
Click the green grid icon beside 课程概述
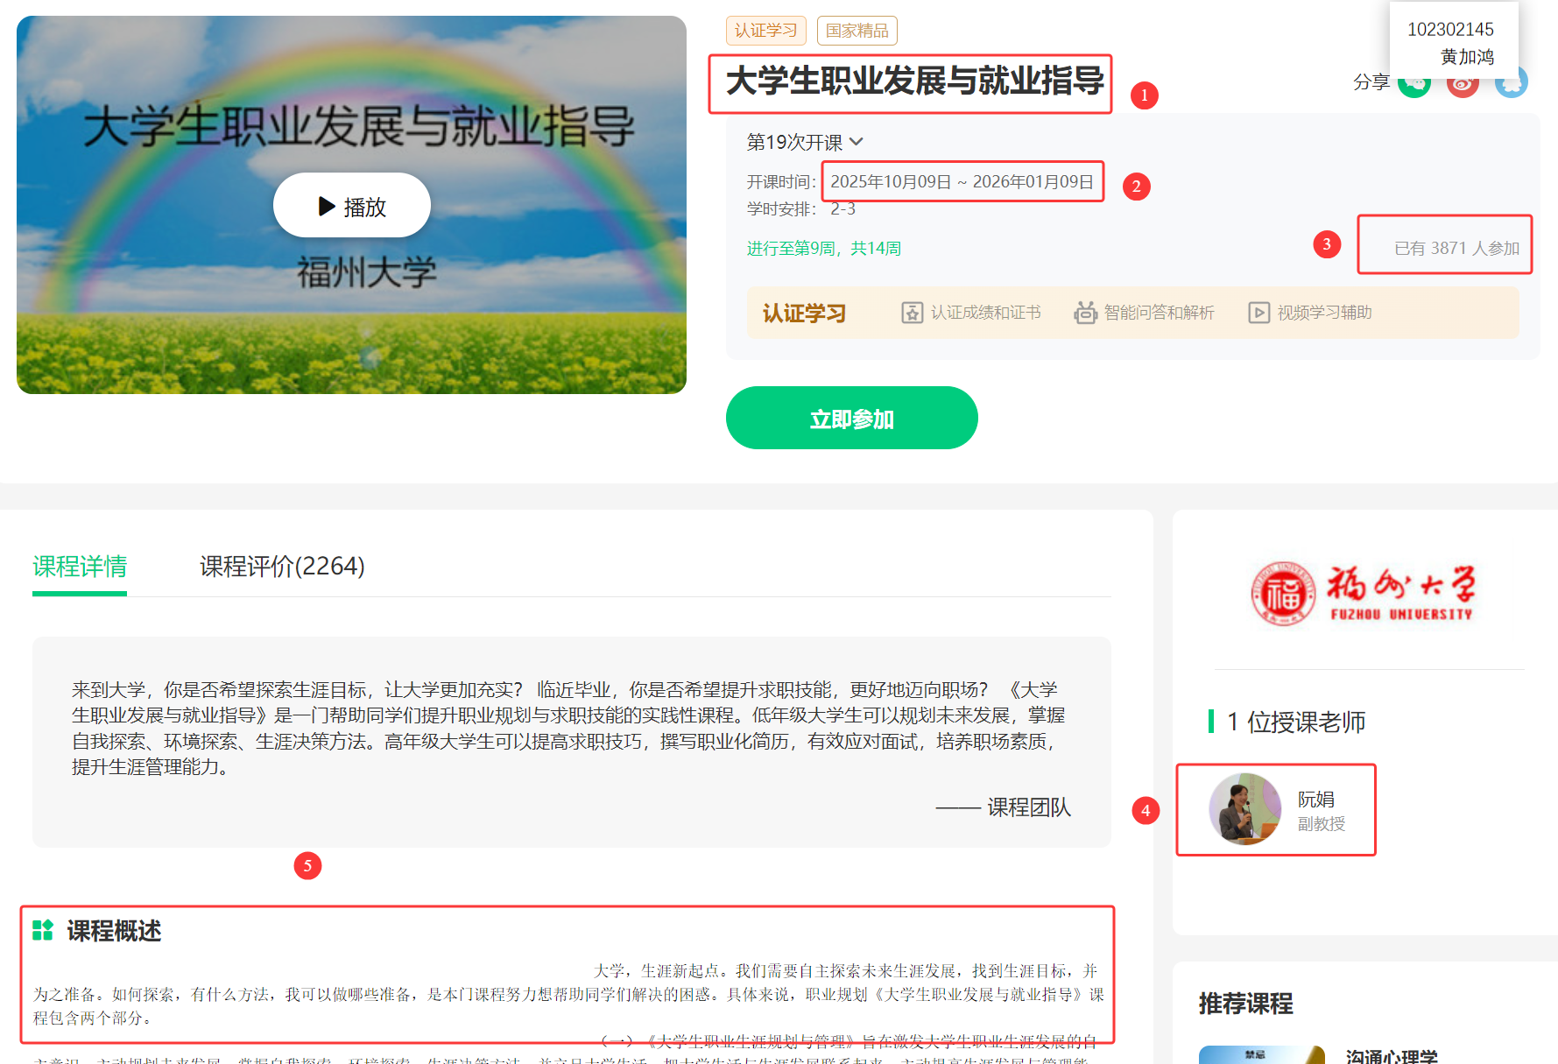41,931
